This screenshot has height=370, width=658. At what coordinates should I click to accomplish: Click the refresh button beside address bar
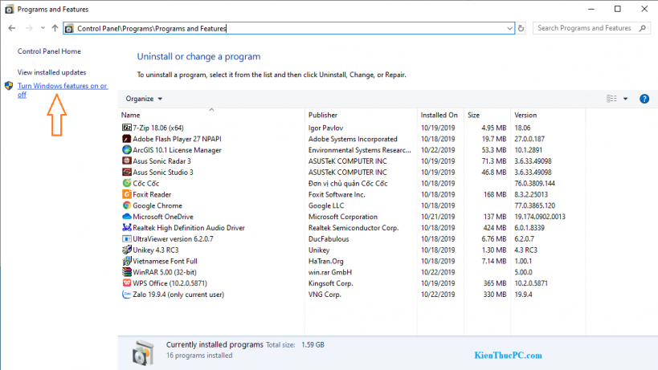tap(521, 28)
